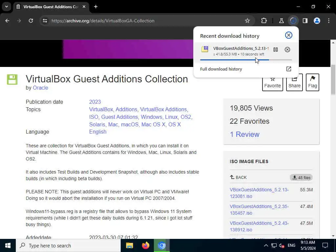Open the side panel icon
The width and height of the screenshot is (336, 252).
305,21
